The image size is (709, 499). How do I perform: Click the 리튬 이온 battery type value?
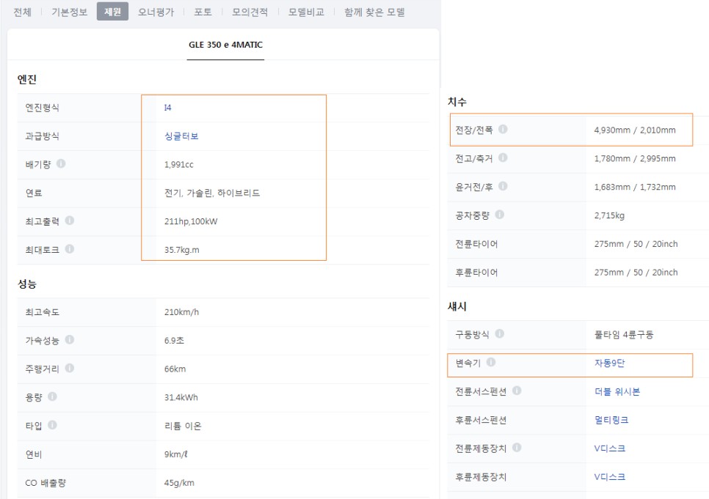point(183,426)
